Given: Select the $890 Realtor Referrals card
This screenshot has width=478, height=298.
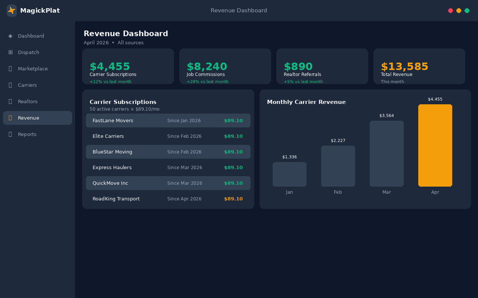Looking at the screenshot, I should [x=322, y=66].
